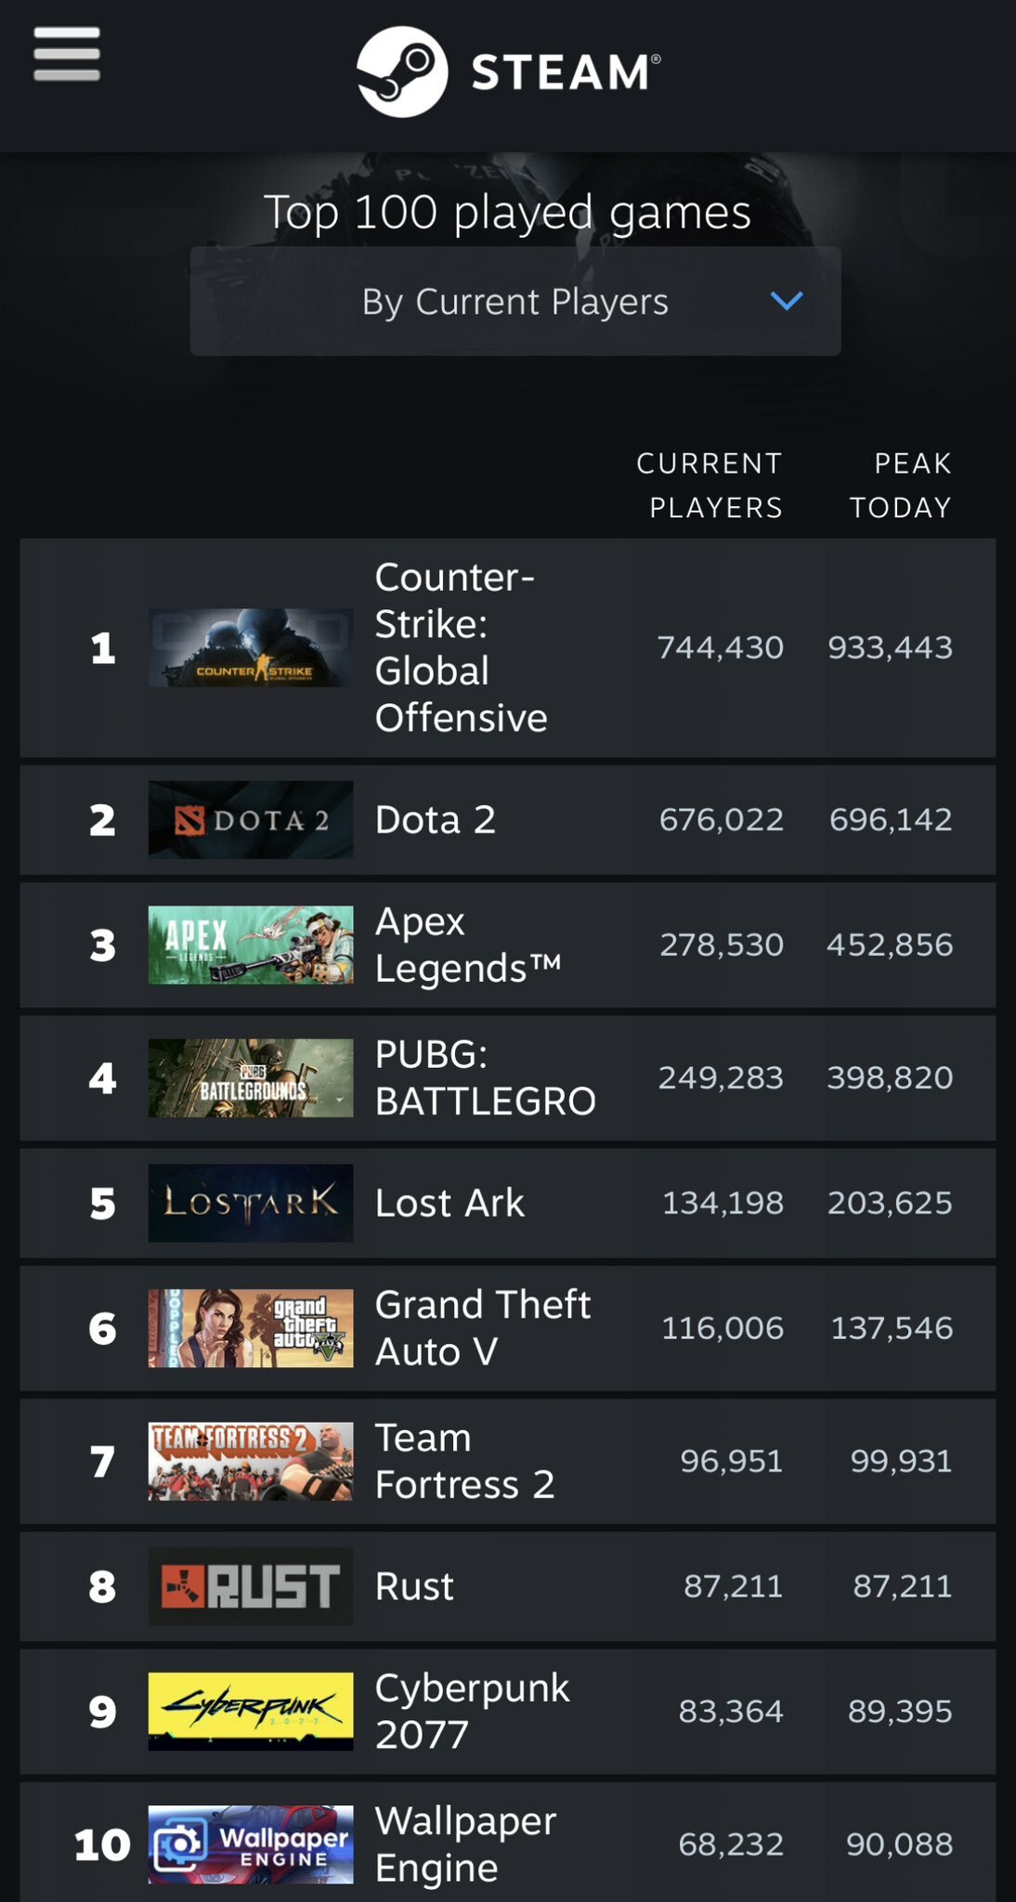Click the Counter-Strike game banner image

(x=251, y=647)
